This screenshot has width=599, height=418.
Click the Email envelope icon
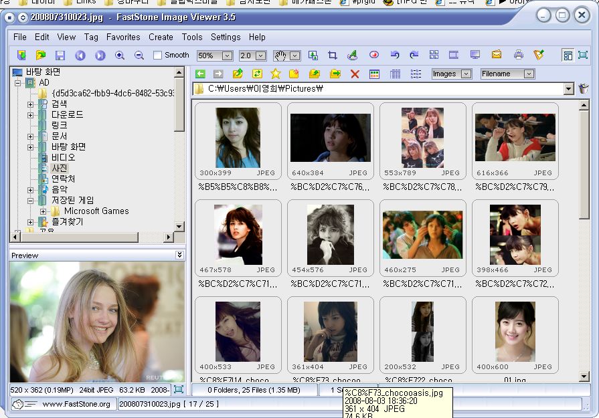click(x=497, y=55)
